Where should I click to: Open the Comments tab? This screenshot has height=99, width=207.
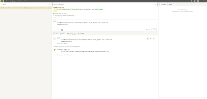tap(163, 5)
